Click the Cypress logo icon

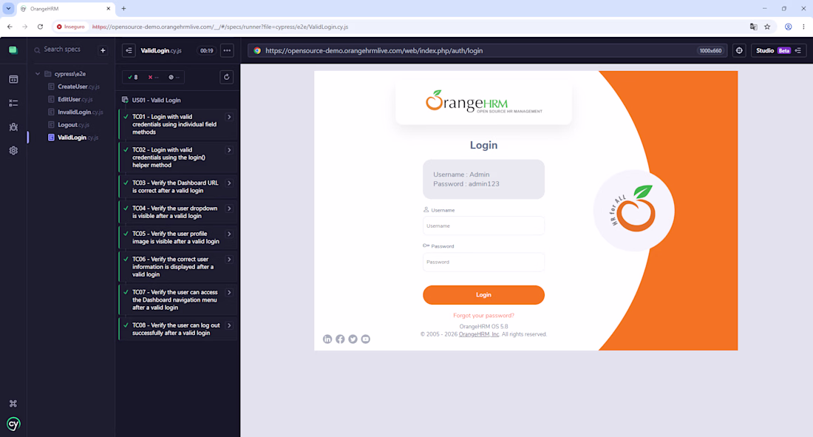(13, 424)
